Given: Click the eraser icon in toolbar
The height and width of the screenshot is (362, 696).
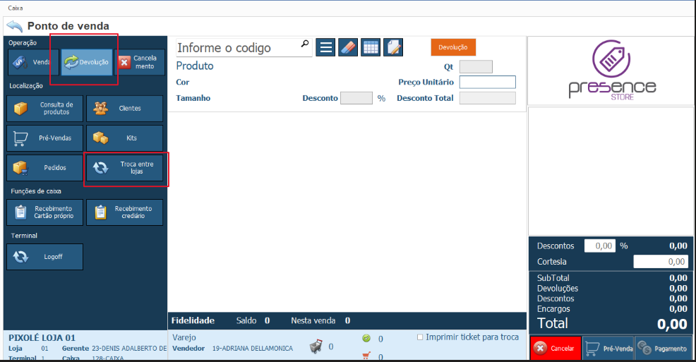Looking at the screenshot, I should (x=348, y=47).
